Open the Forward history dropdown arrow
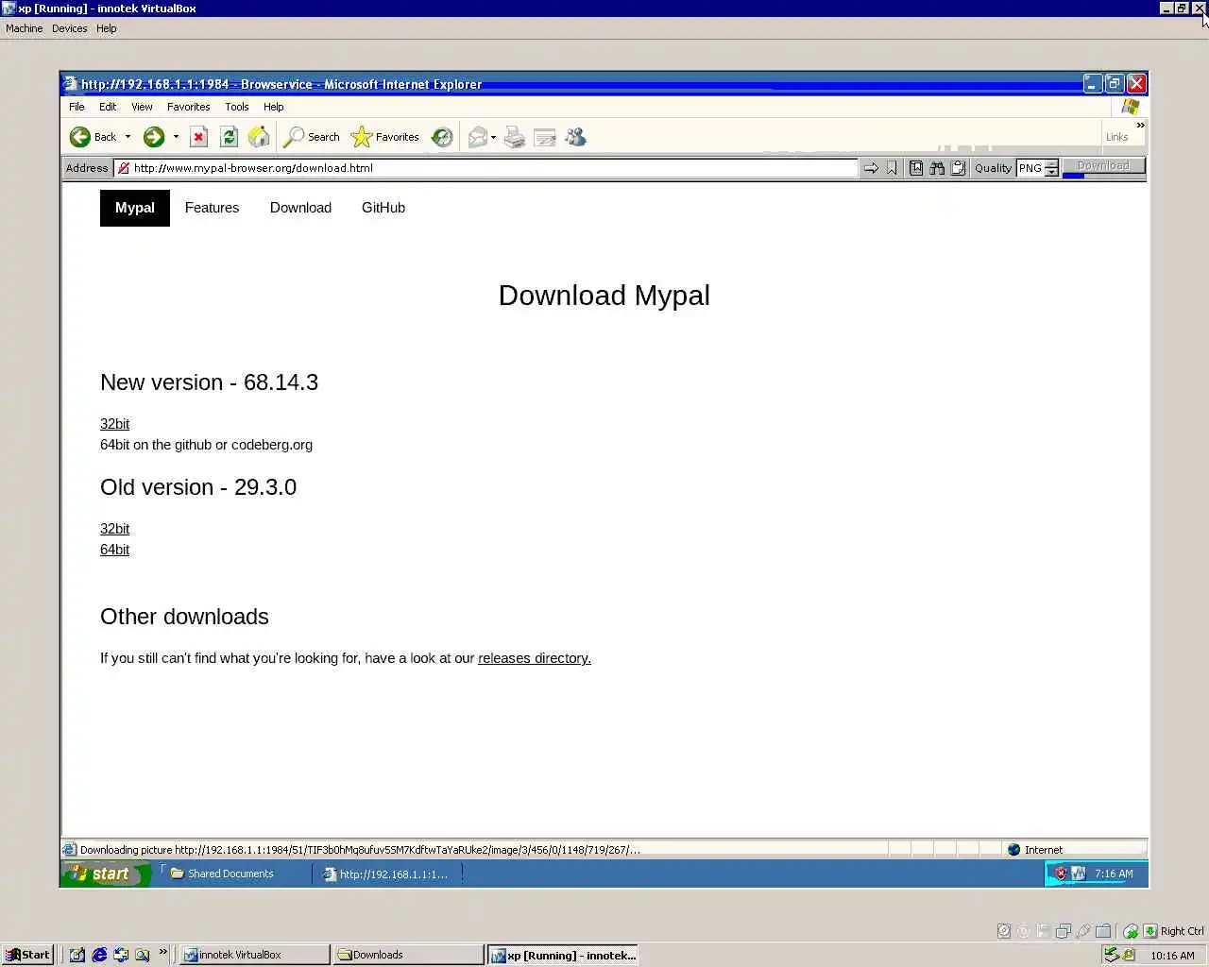 [x=176, y=137]
